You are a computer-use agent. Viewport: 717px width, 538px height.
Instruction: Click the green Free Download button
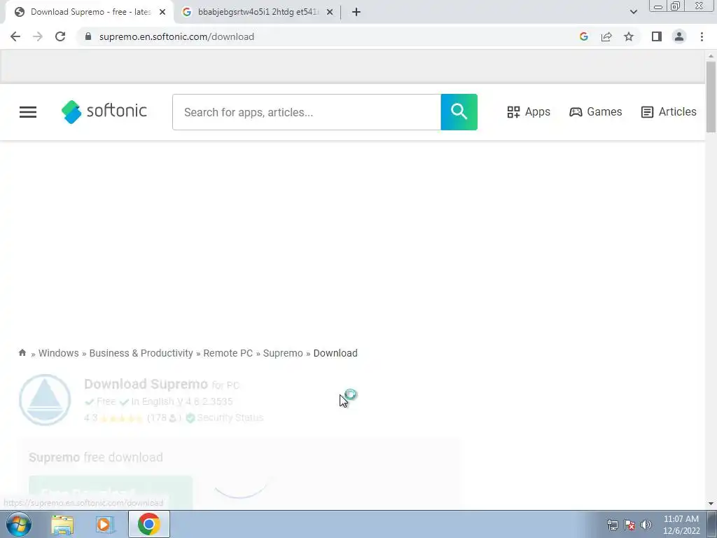[x=111, y=492]
